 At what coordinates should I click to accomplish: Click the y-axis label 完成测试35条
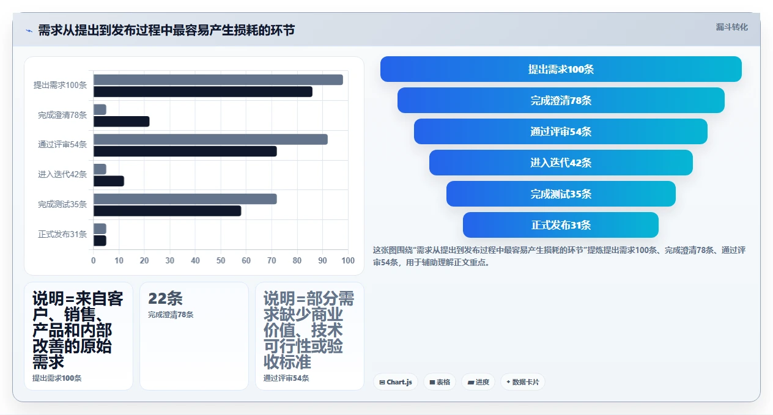[62, 205]
